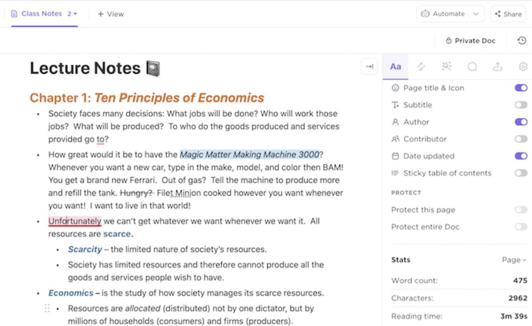Click drag handle beside Resources bullet
The width and height of the screenshot is (532, 326).
pos(47,308)
